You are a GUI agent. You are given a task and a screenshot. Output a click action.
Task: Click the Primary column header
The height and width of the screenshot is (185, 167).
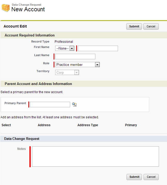131,125
